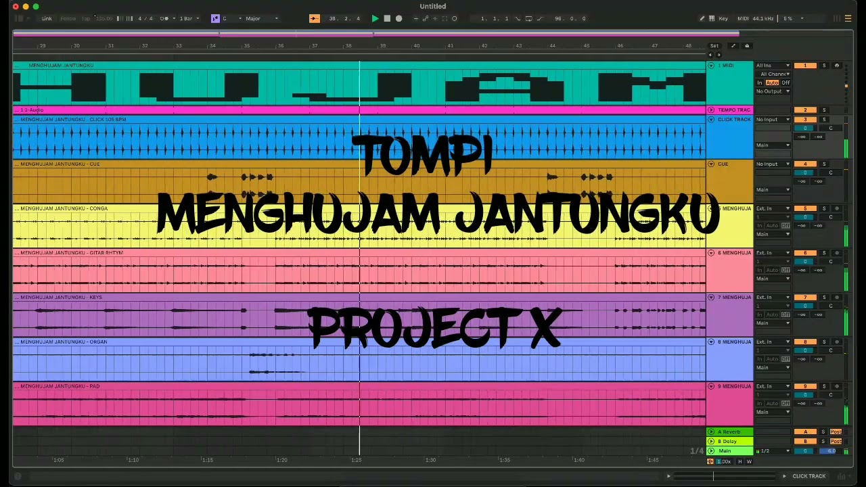Open the Main output dropdown on CUE track
Screen dimensions: 866x487
point(773,189)
